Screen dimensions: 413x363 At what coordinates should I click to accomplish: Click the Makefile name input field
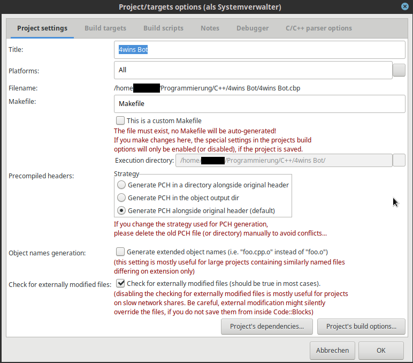(259, 104)
